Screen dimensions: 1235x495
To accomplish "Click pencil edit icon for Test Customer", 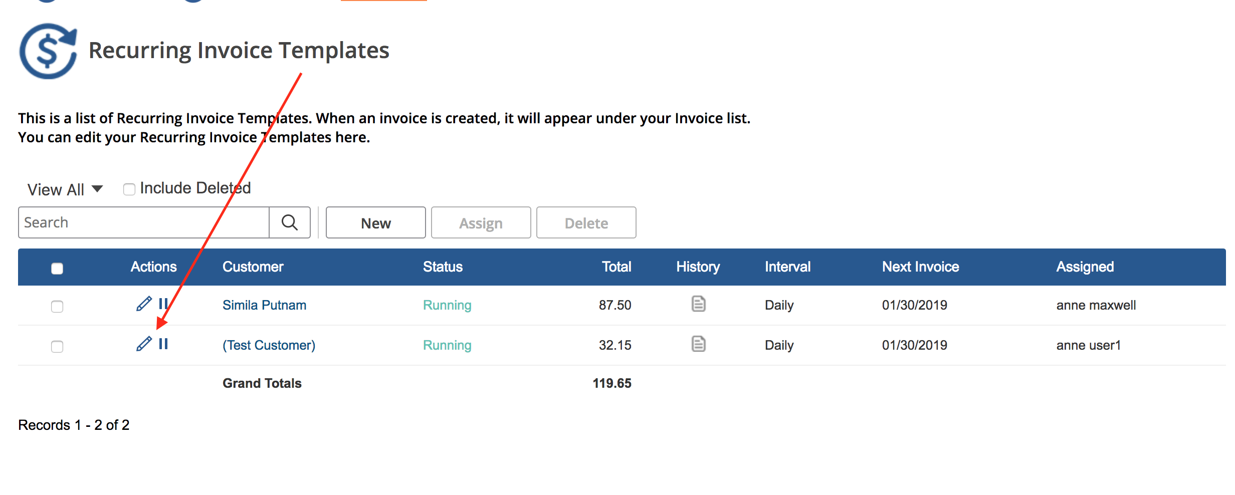I will pyautogui.click(x=144, y=344).
